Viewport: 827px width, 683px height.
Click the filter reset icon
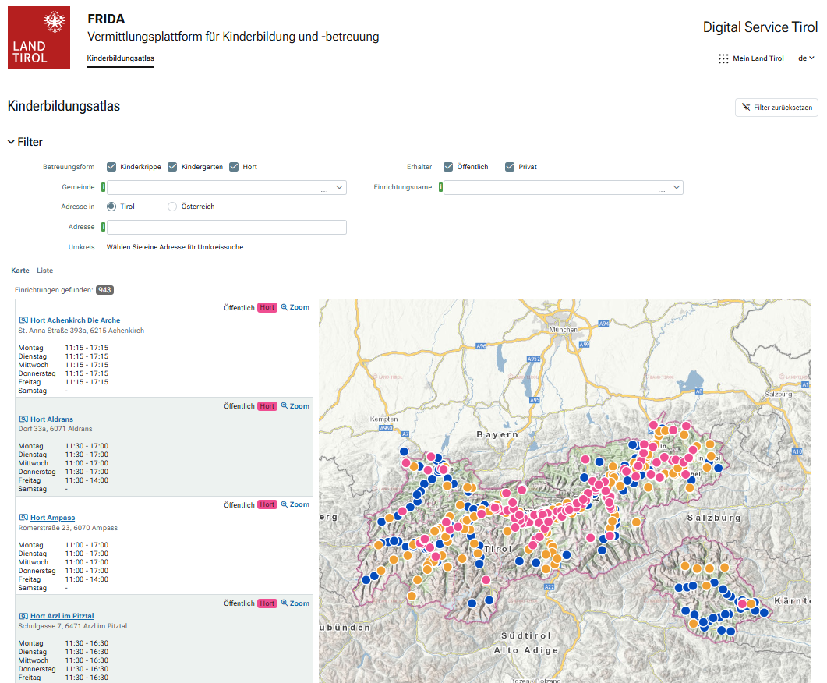747,108
